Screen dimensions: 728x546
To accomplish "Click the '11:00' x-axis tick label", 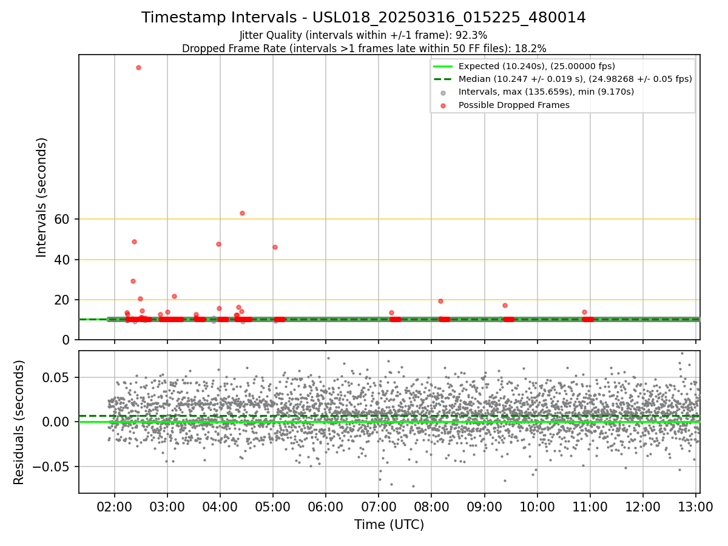I will [x=590, y=506].
